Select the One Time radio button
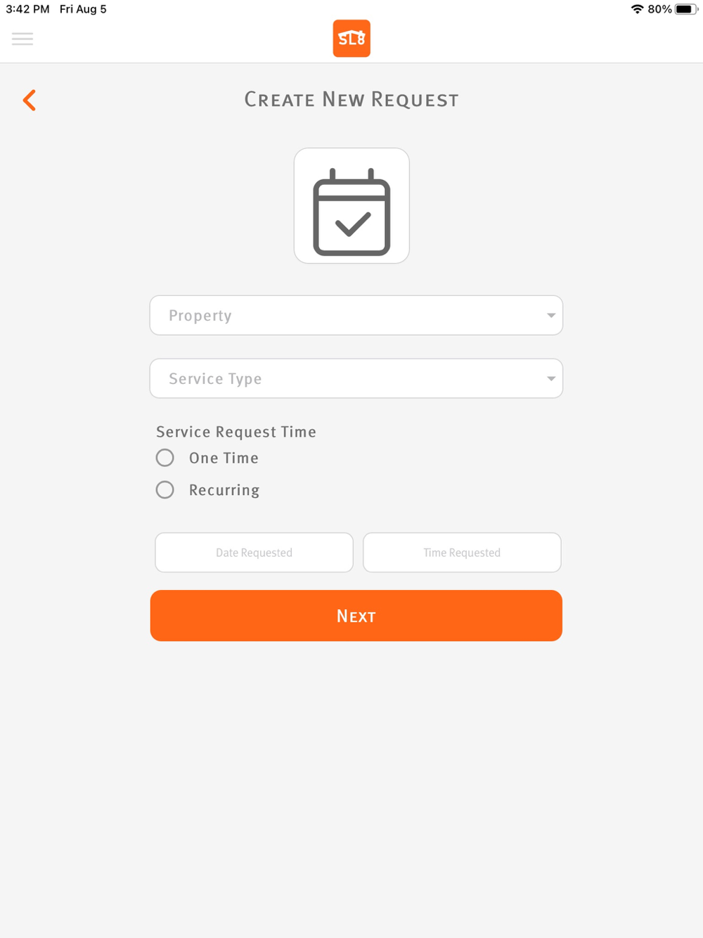Image resolution: width=703 pixels, height=938 pixels. click(165, 458)
